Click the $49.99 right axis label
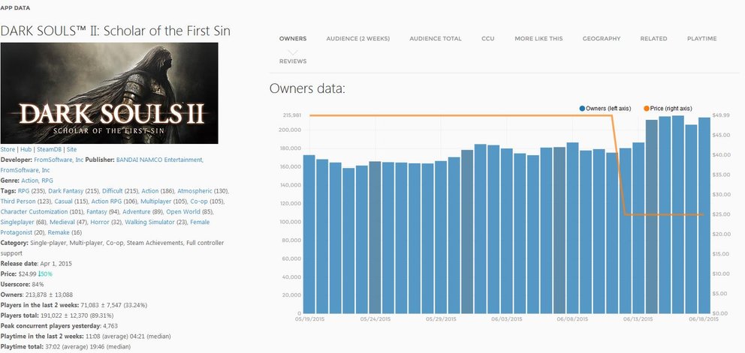This screenshot has width=745, height=353. (721, 115)
